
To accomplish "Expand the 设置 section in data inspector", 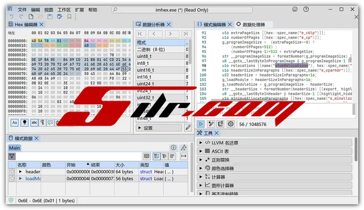I will point(159,128).
